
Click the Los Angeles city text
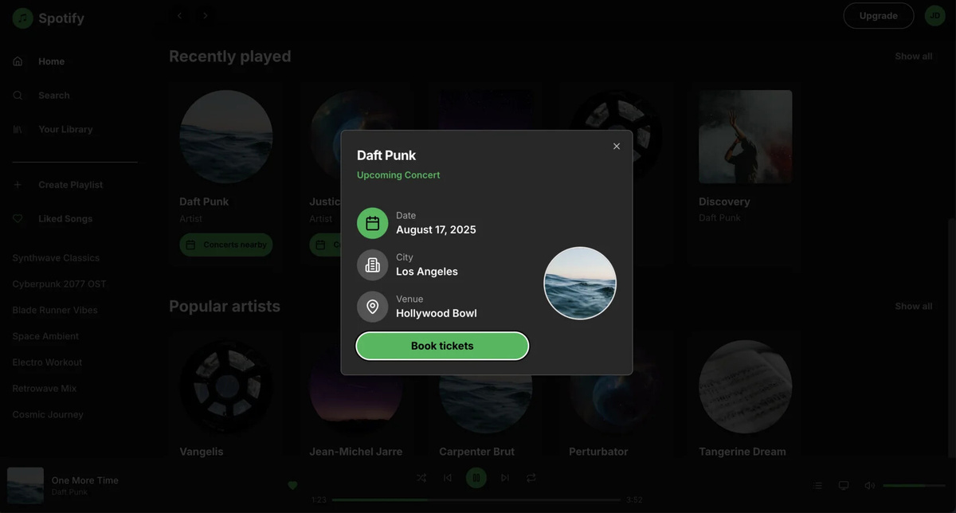click(427, 272)
